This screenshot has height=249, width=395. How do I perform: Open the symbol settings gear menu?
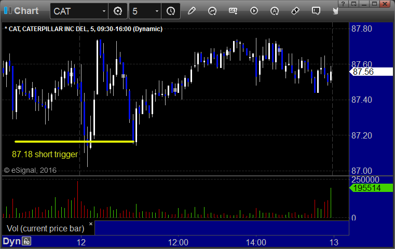click(118, 11)
